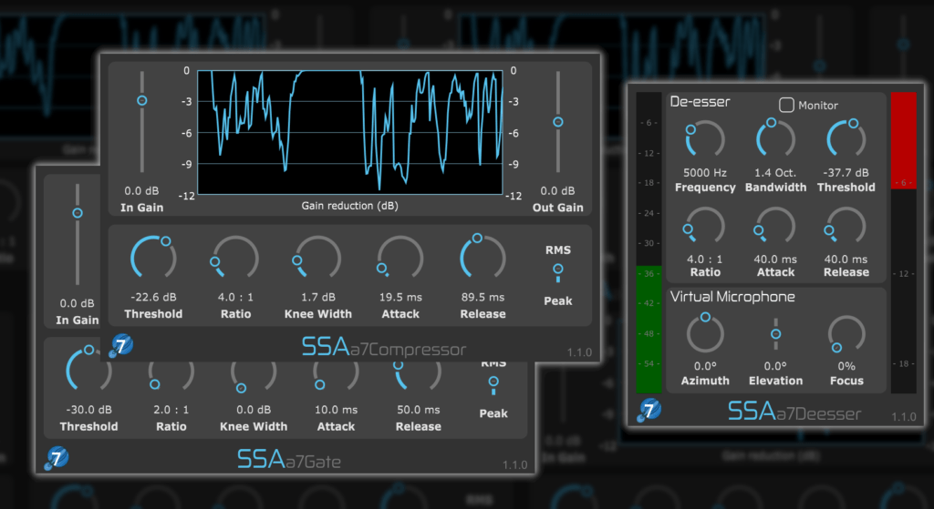The height and width of the screenshot is (509, 934).
Task: Click the 4.0 : 1 value in Compressor
Action: coord(236,297)
